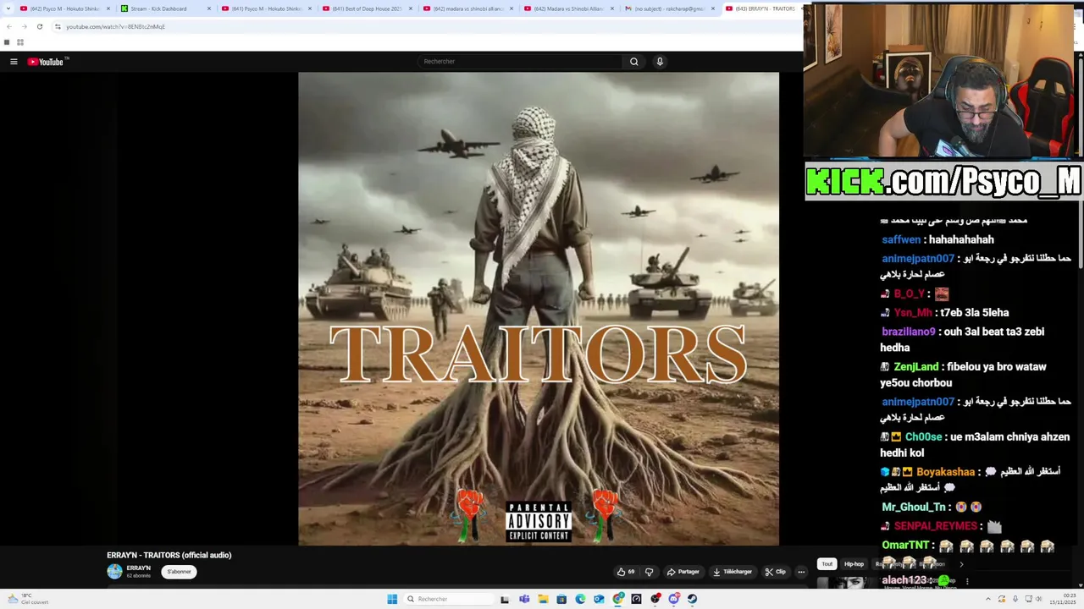Screen dimensions: 1084x609
Task: Start voice search with the microphone icon
Action: click(x=660, y=62)
